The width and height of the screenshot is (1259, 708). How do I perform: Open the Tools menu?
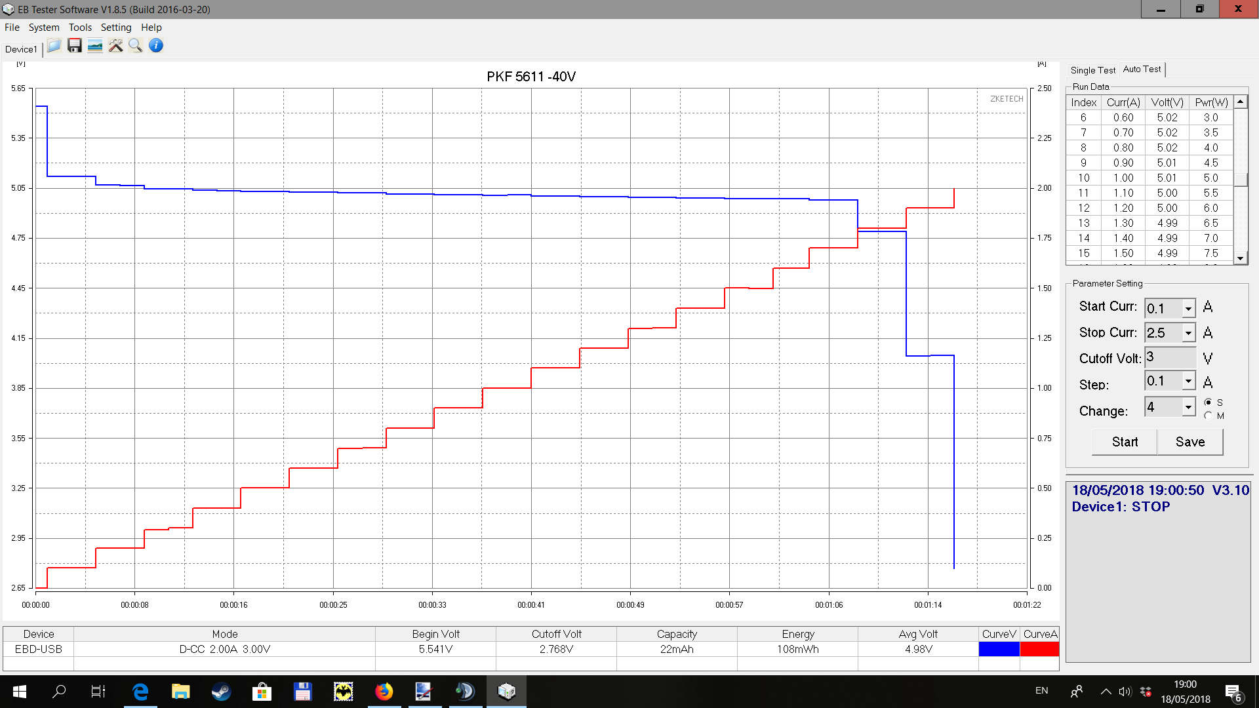(80, 28)
